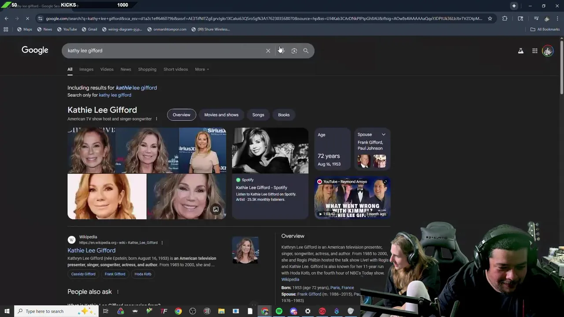This screenshot has height=317, width=564.
Task: Select the All results tab
Action: click(70, 69)
